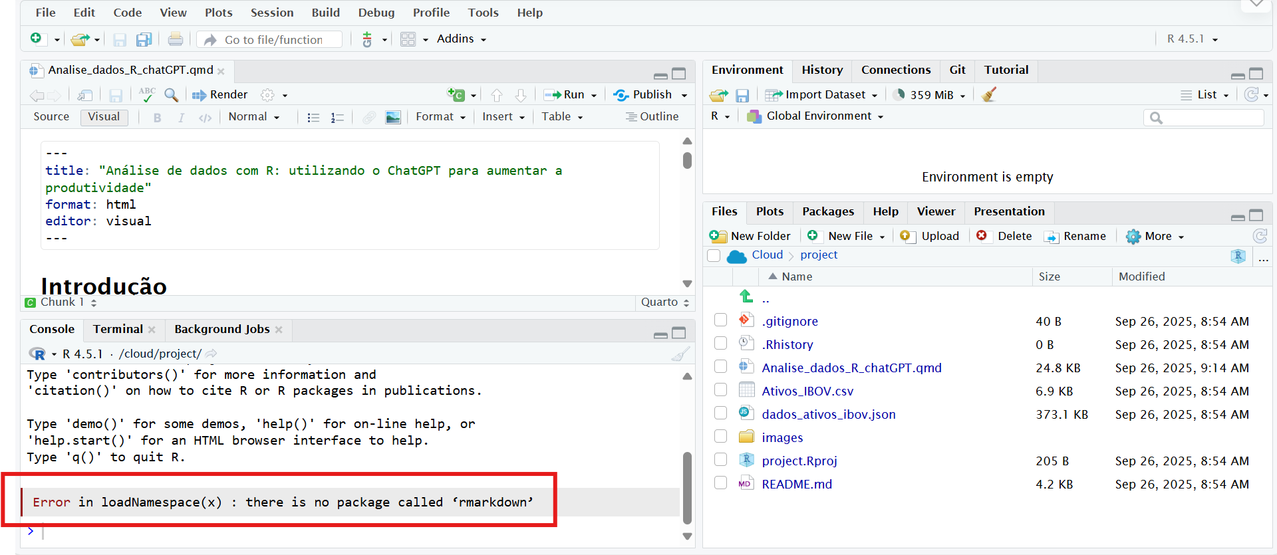The width and height of the screenshot is (1277, 555).
Task: Render the Quarto document
Action: (x=220, y=95)
